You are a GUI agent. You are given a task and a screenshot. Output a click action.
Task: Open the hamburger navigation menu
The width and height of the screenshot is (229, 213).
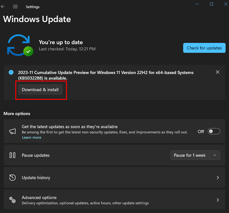15,7
